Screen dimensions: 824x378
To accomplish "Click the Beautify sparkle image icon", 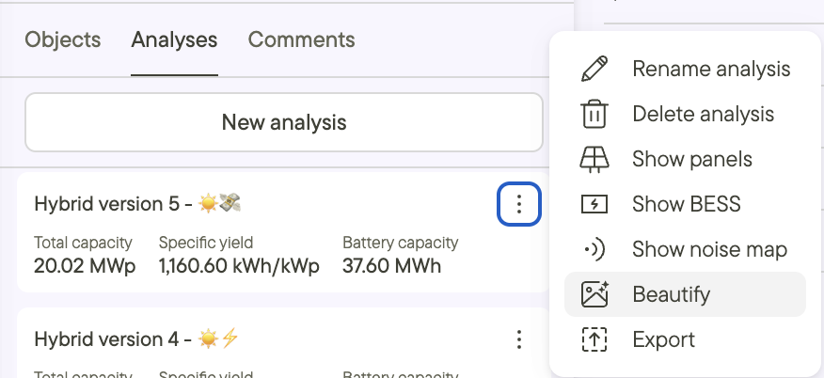I will (594, 294).
